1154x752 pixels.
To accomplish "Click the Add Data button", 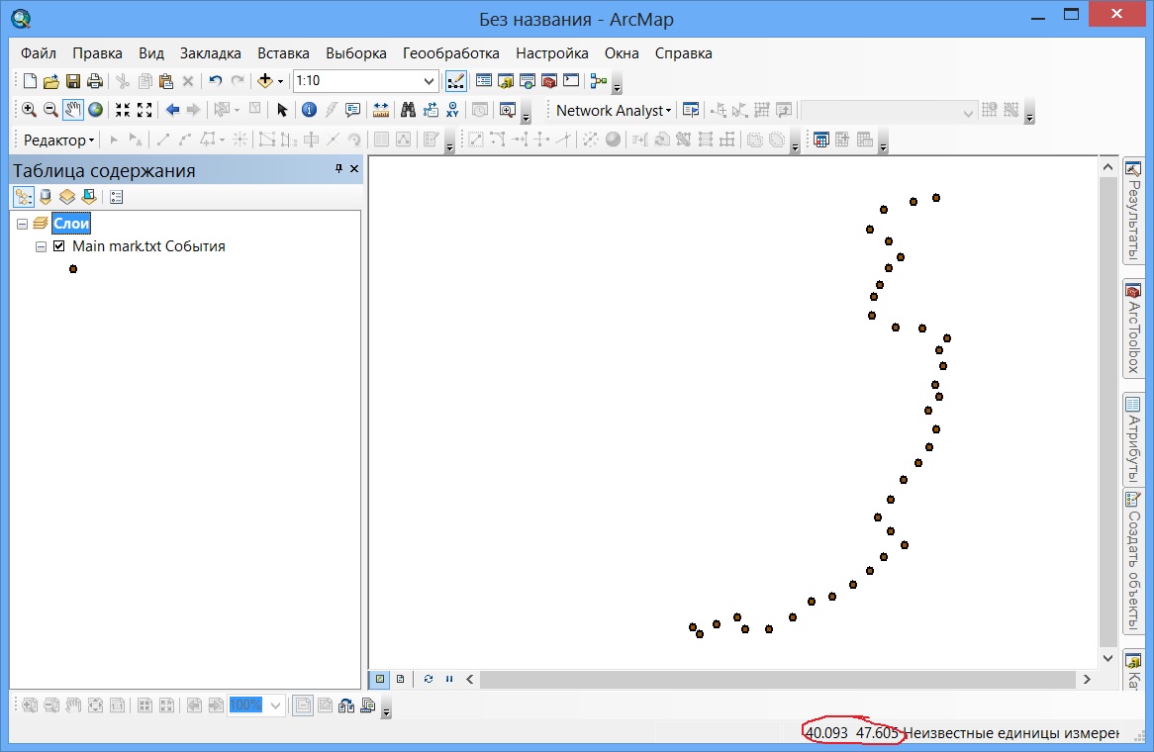I will click(x=264, y=81).
